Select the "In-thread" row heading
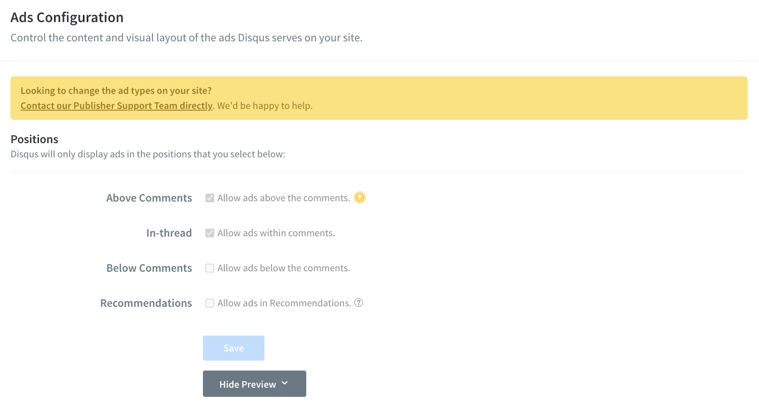 point(169,233)
